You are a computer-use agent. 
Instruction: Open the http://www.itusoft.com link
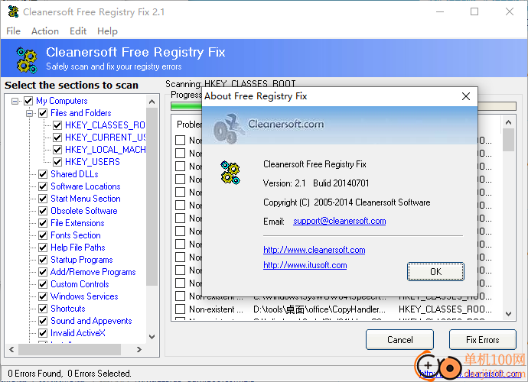305,265
